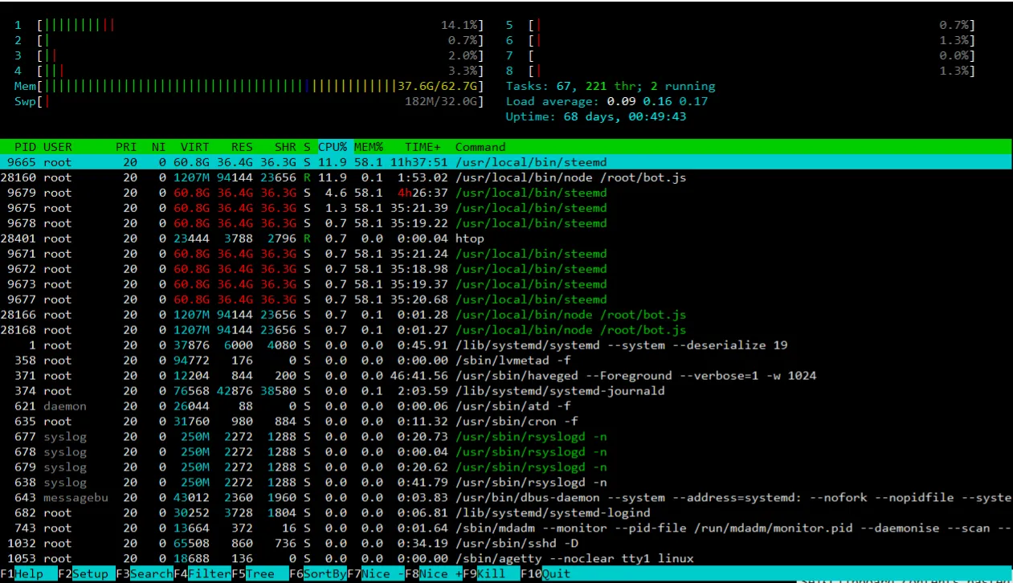Activate F3 Search
This screenshot has height=583, width=1013.
[145, 574]
